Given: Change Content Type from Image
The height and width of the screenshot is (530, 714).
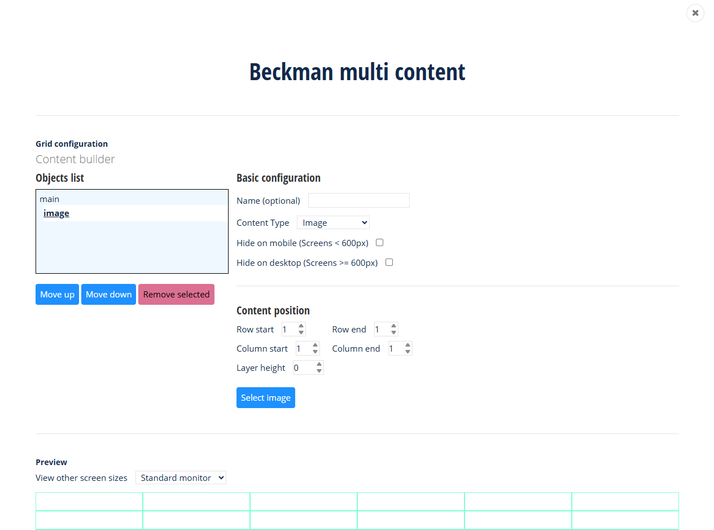Looking at the screenshot, I should [x=333, y=222].
